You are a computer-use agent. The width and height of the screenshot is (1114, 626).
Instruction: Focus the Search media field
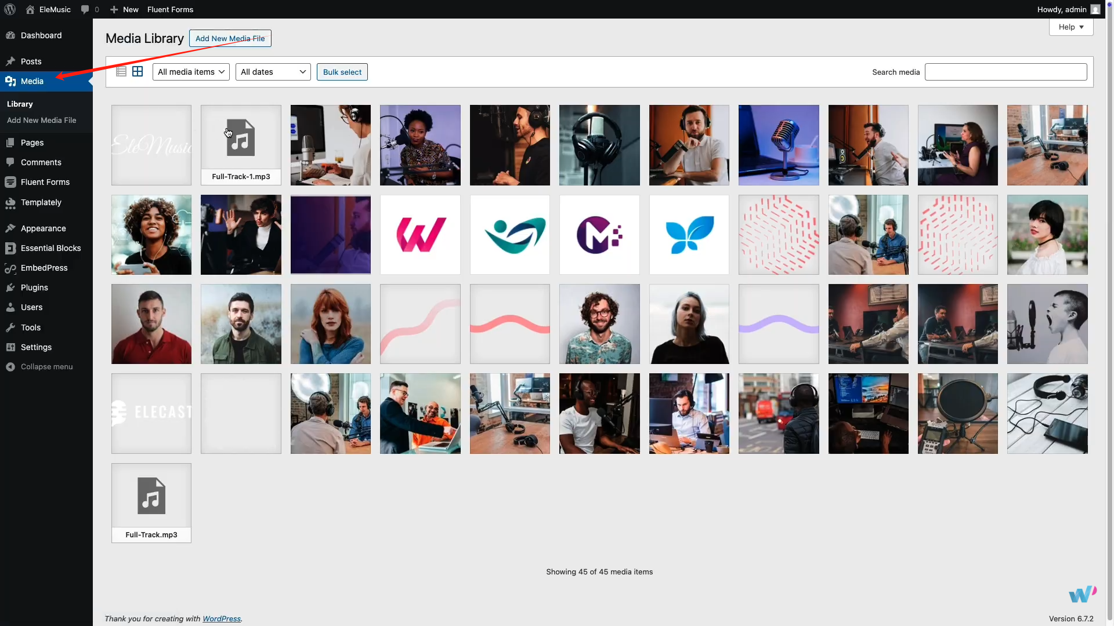(1005, 72)
